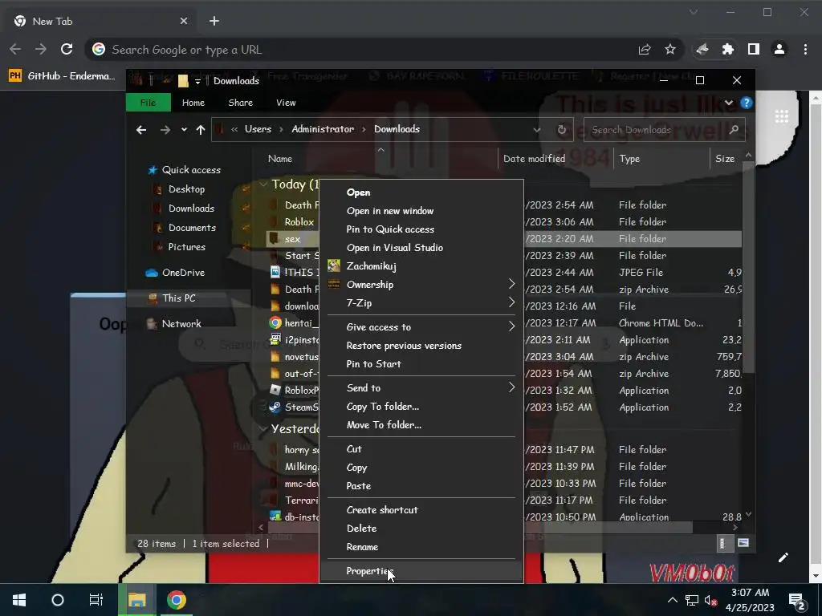Viewport: 822px width, 616px height.
Task: Select Network in navigation pane
Action: (181, 324)
